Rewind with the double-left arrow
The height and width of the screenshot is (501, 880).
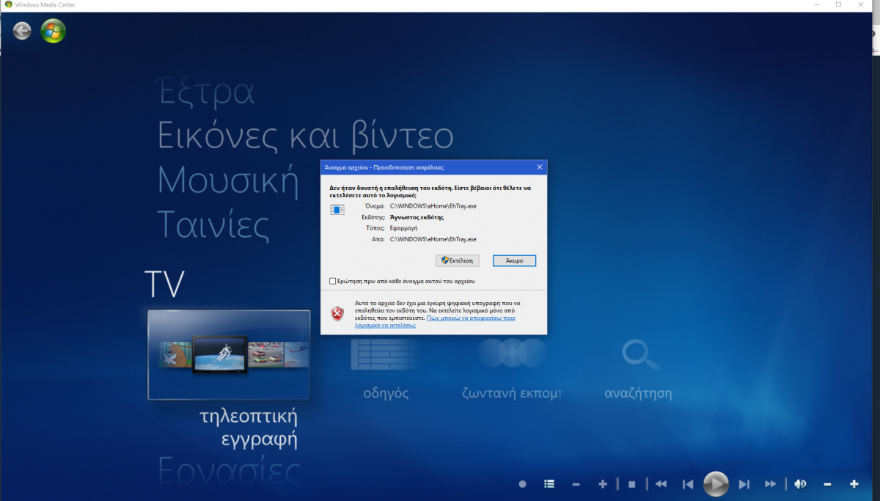click(661, 484)
